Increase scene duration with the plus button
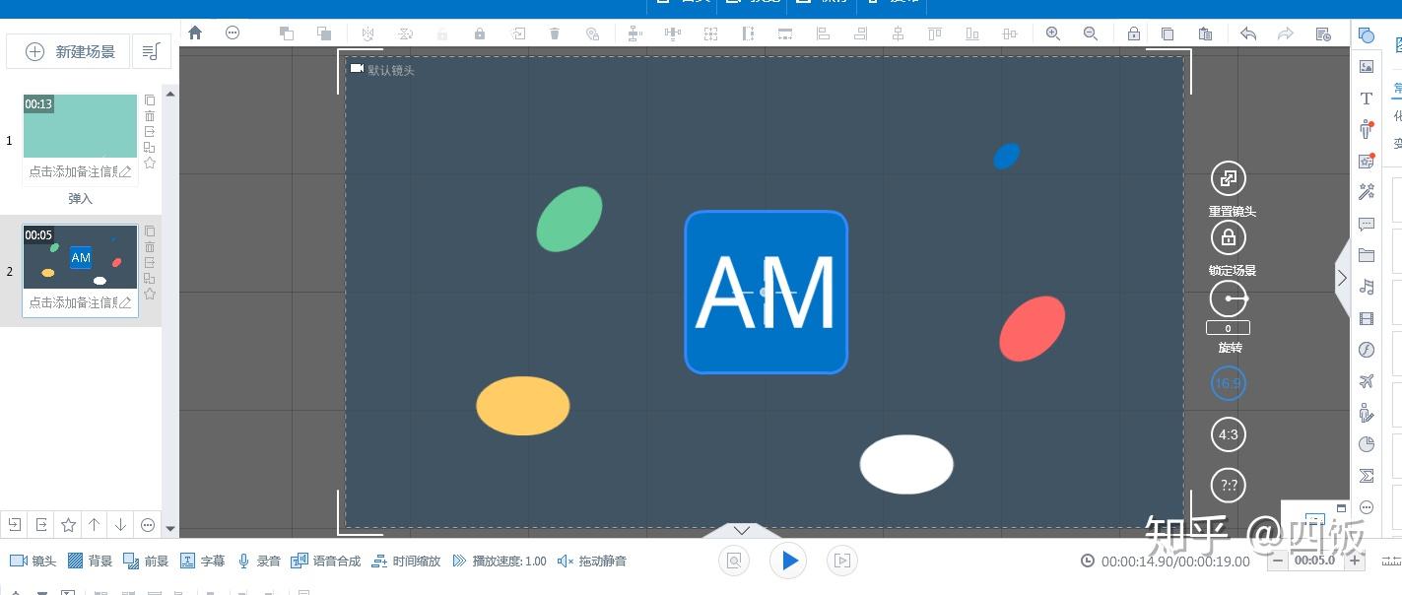Viewport: 1402px width, 595px height. point(1355,561)
